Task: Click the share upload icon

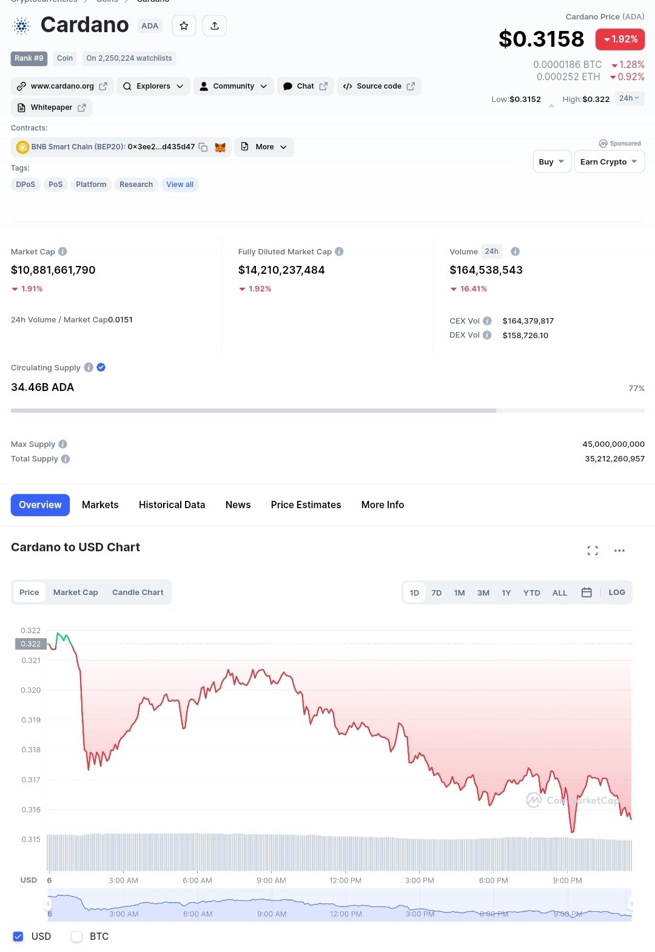Action: point(215,25)
